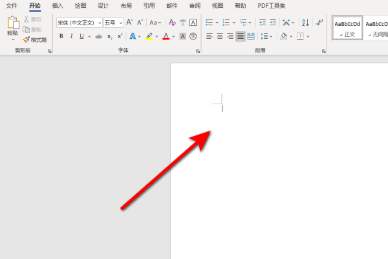This screenshot has width=388, height=259.
Task: Switch to the 布局 tab
Action: (126, 6)
